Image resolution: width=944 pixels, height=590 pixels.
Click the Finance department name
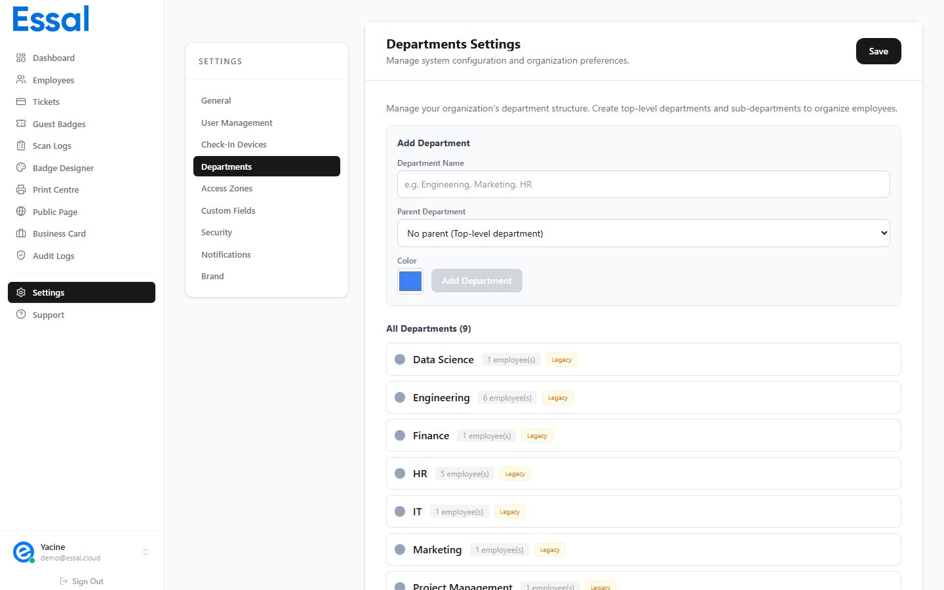point(431,435)
